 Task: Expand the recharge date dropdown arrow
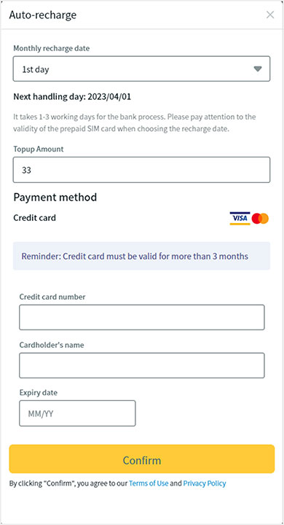257,69
